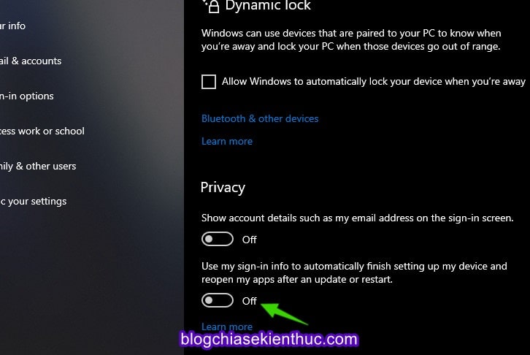Open the Your info settings page
The width and height of the screenshot is (530, 355).
(x=12, y=26)
